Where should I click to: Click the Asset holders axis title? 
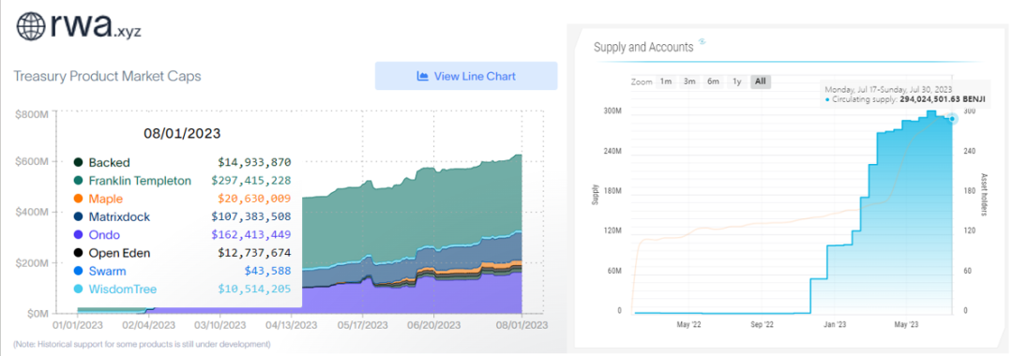(x=985, y=194)
